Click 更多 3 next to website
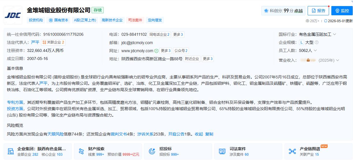 [x=166, y=51]
